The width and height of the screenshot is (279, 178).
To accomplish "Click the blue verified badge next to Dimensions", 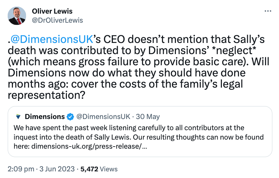I will coord(70,116).
